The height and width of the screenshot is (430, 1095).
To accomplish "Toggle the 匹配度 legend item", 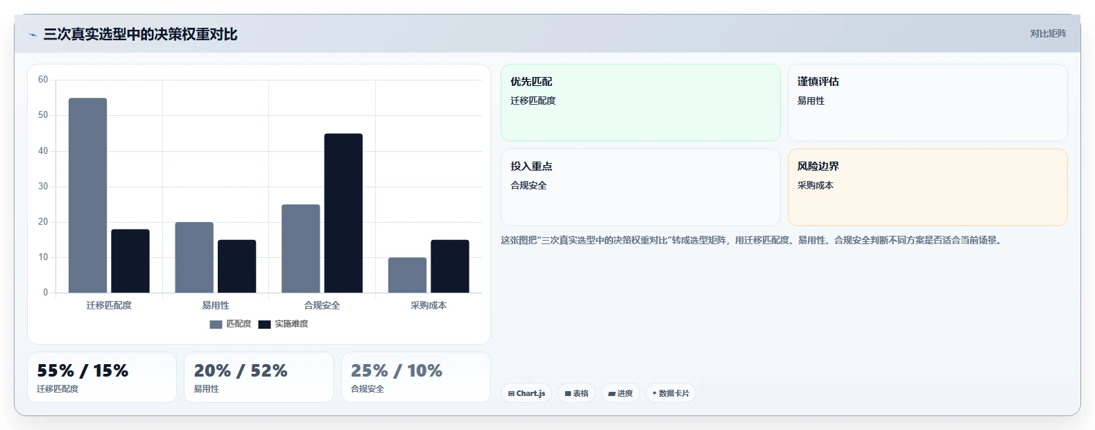I will coord(230,324).
